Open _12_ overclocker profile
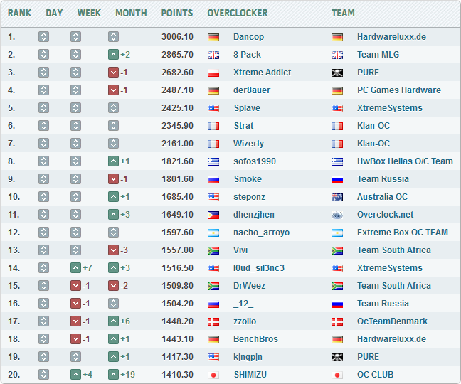Viewport: 461px width, 384px height. pyautogui.click(x=243, y=304)
